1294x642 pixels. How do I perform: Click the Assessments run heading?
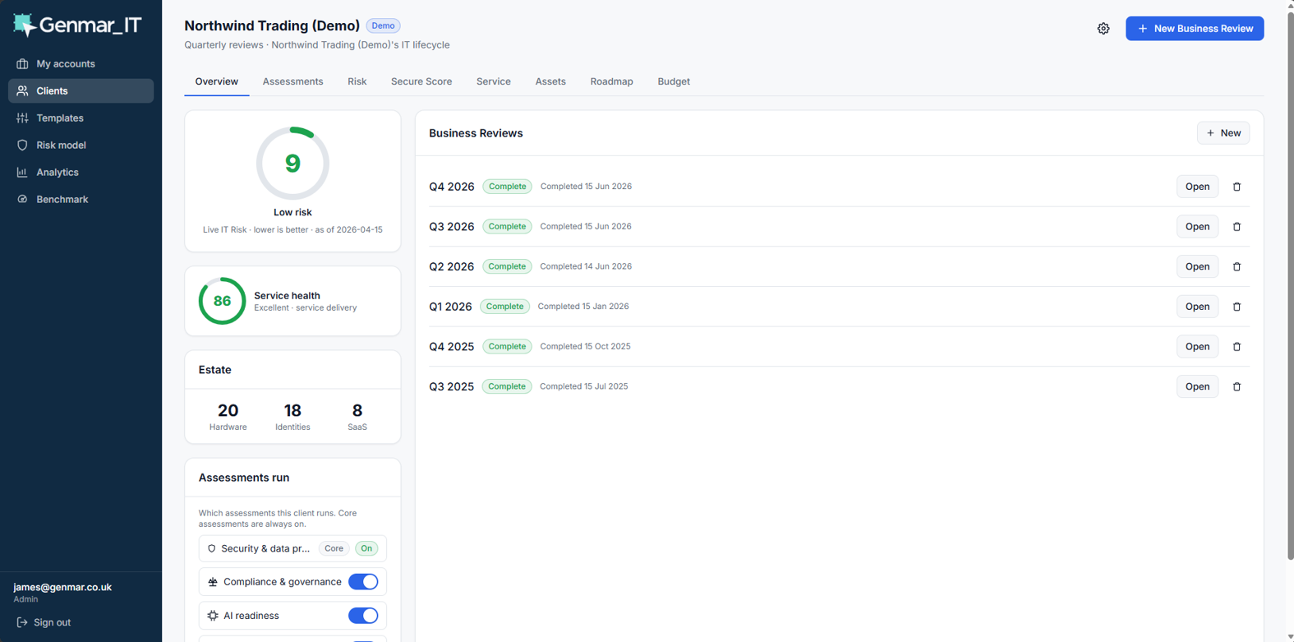point(244,478)
